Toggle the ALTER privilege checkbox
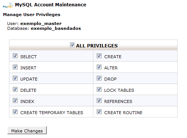 click(x=99, y=67)
